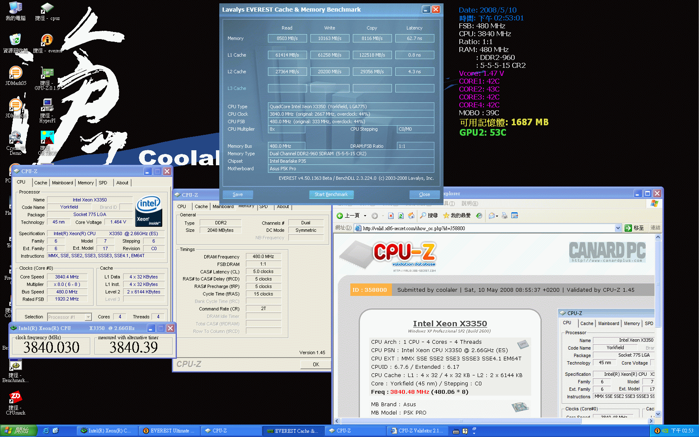Open Back button history dropdown arrow
This screenshot has height=437, width=699.
365,216
